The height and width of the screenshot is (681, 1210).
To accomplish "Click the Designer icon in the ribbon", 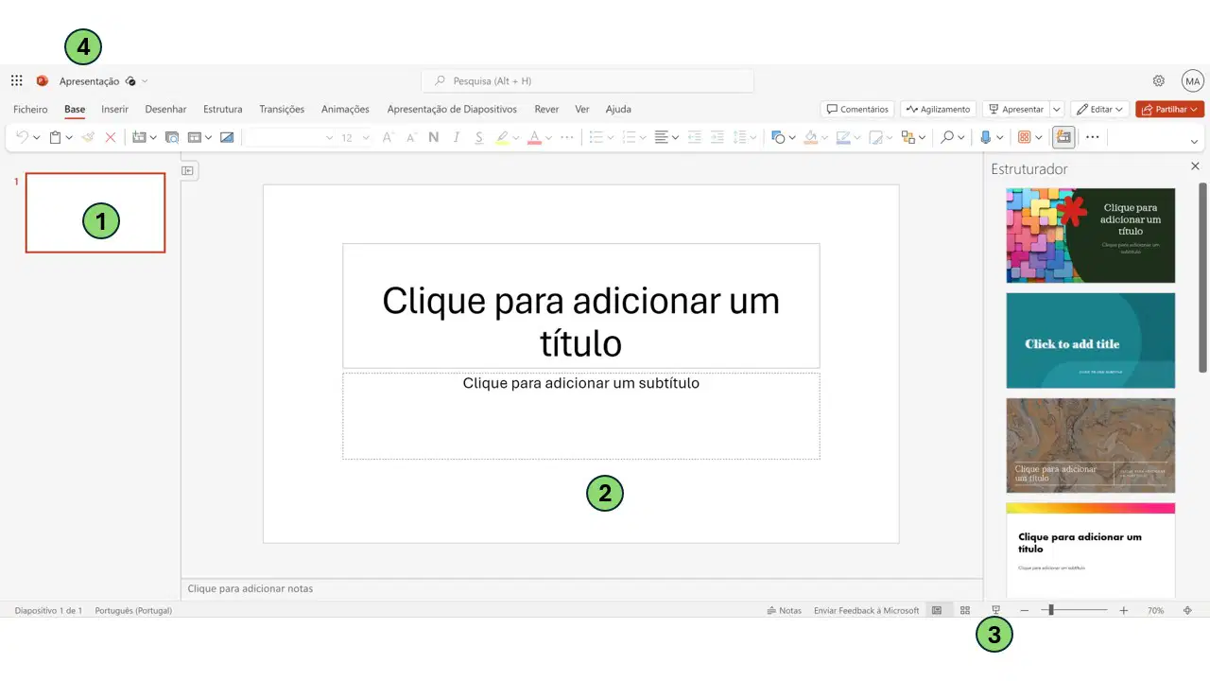I will tap(1063, 137).
